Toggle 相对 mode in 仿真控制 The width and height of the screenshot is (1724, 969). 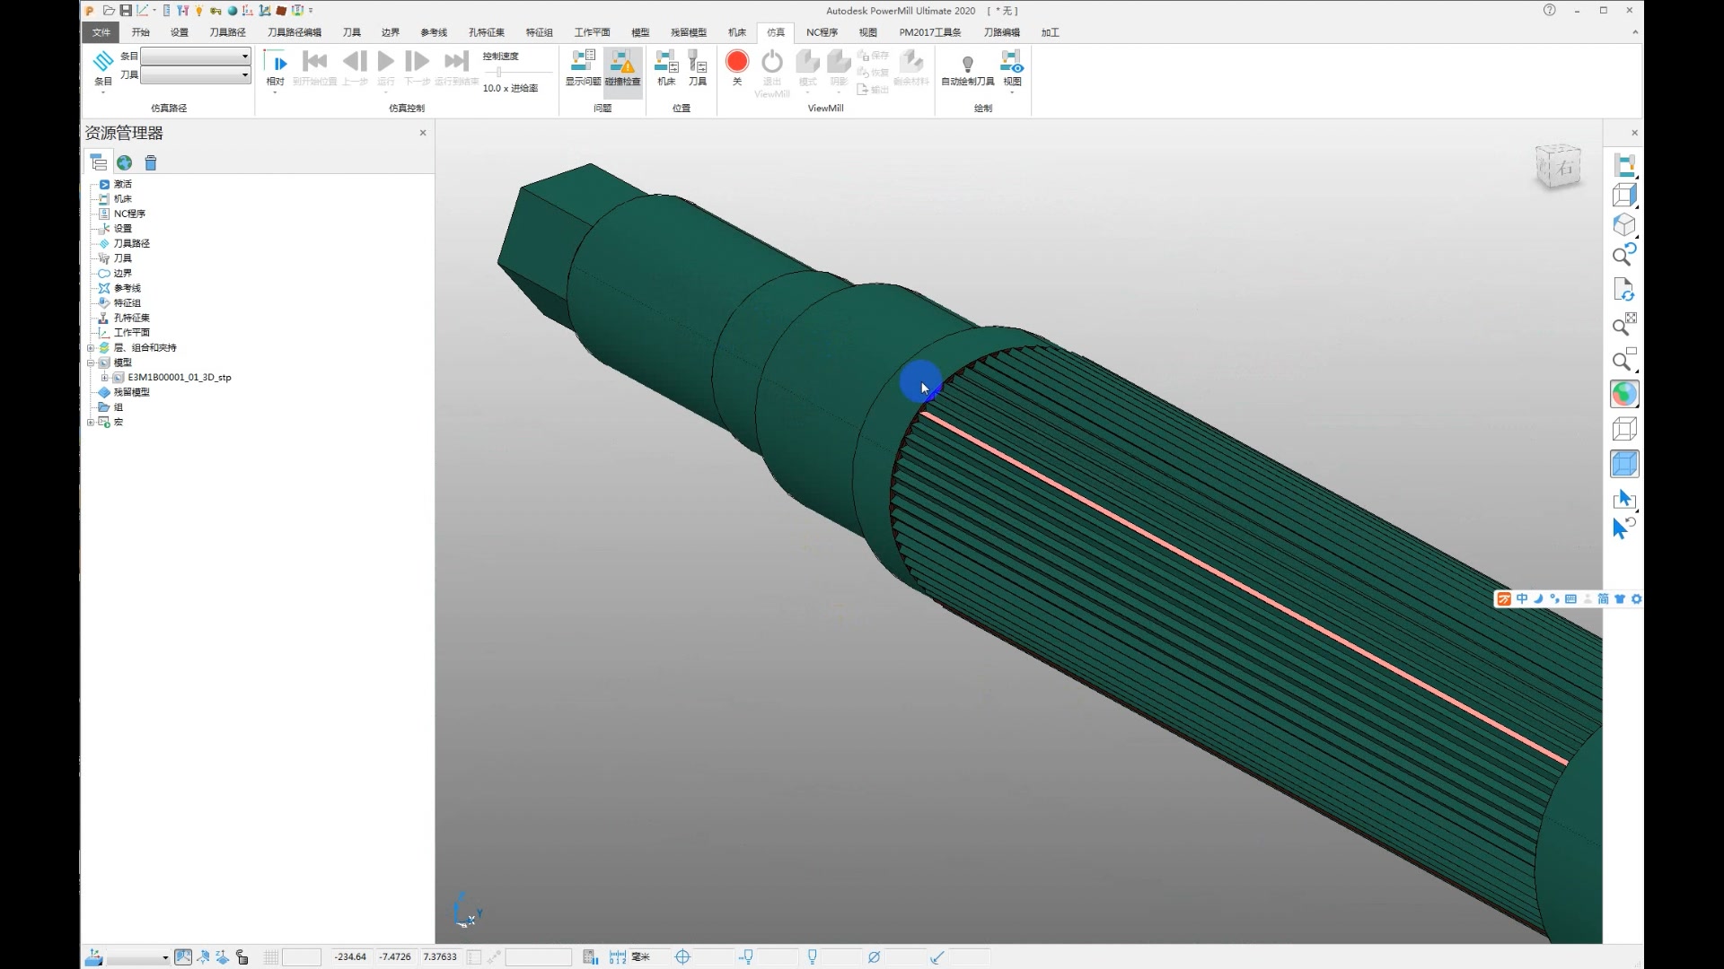point(277,63)
